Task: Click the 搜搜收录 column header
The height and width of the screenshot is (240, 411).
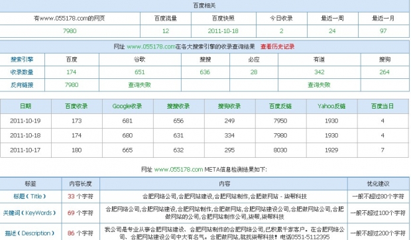Action: [178, 106]
